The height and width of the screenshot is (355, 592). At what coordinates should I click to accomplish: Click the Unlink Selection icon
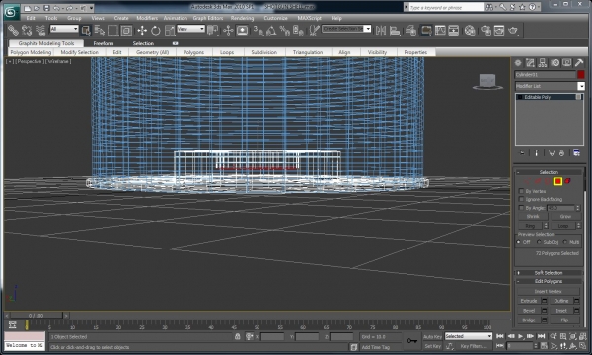[27, 30]
